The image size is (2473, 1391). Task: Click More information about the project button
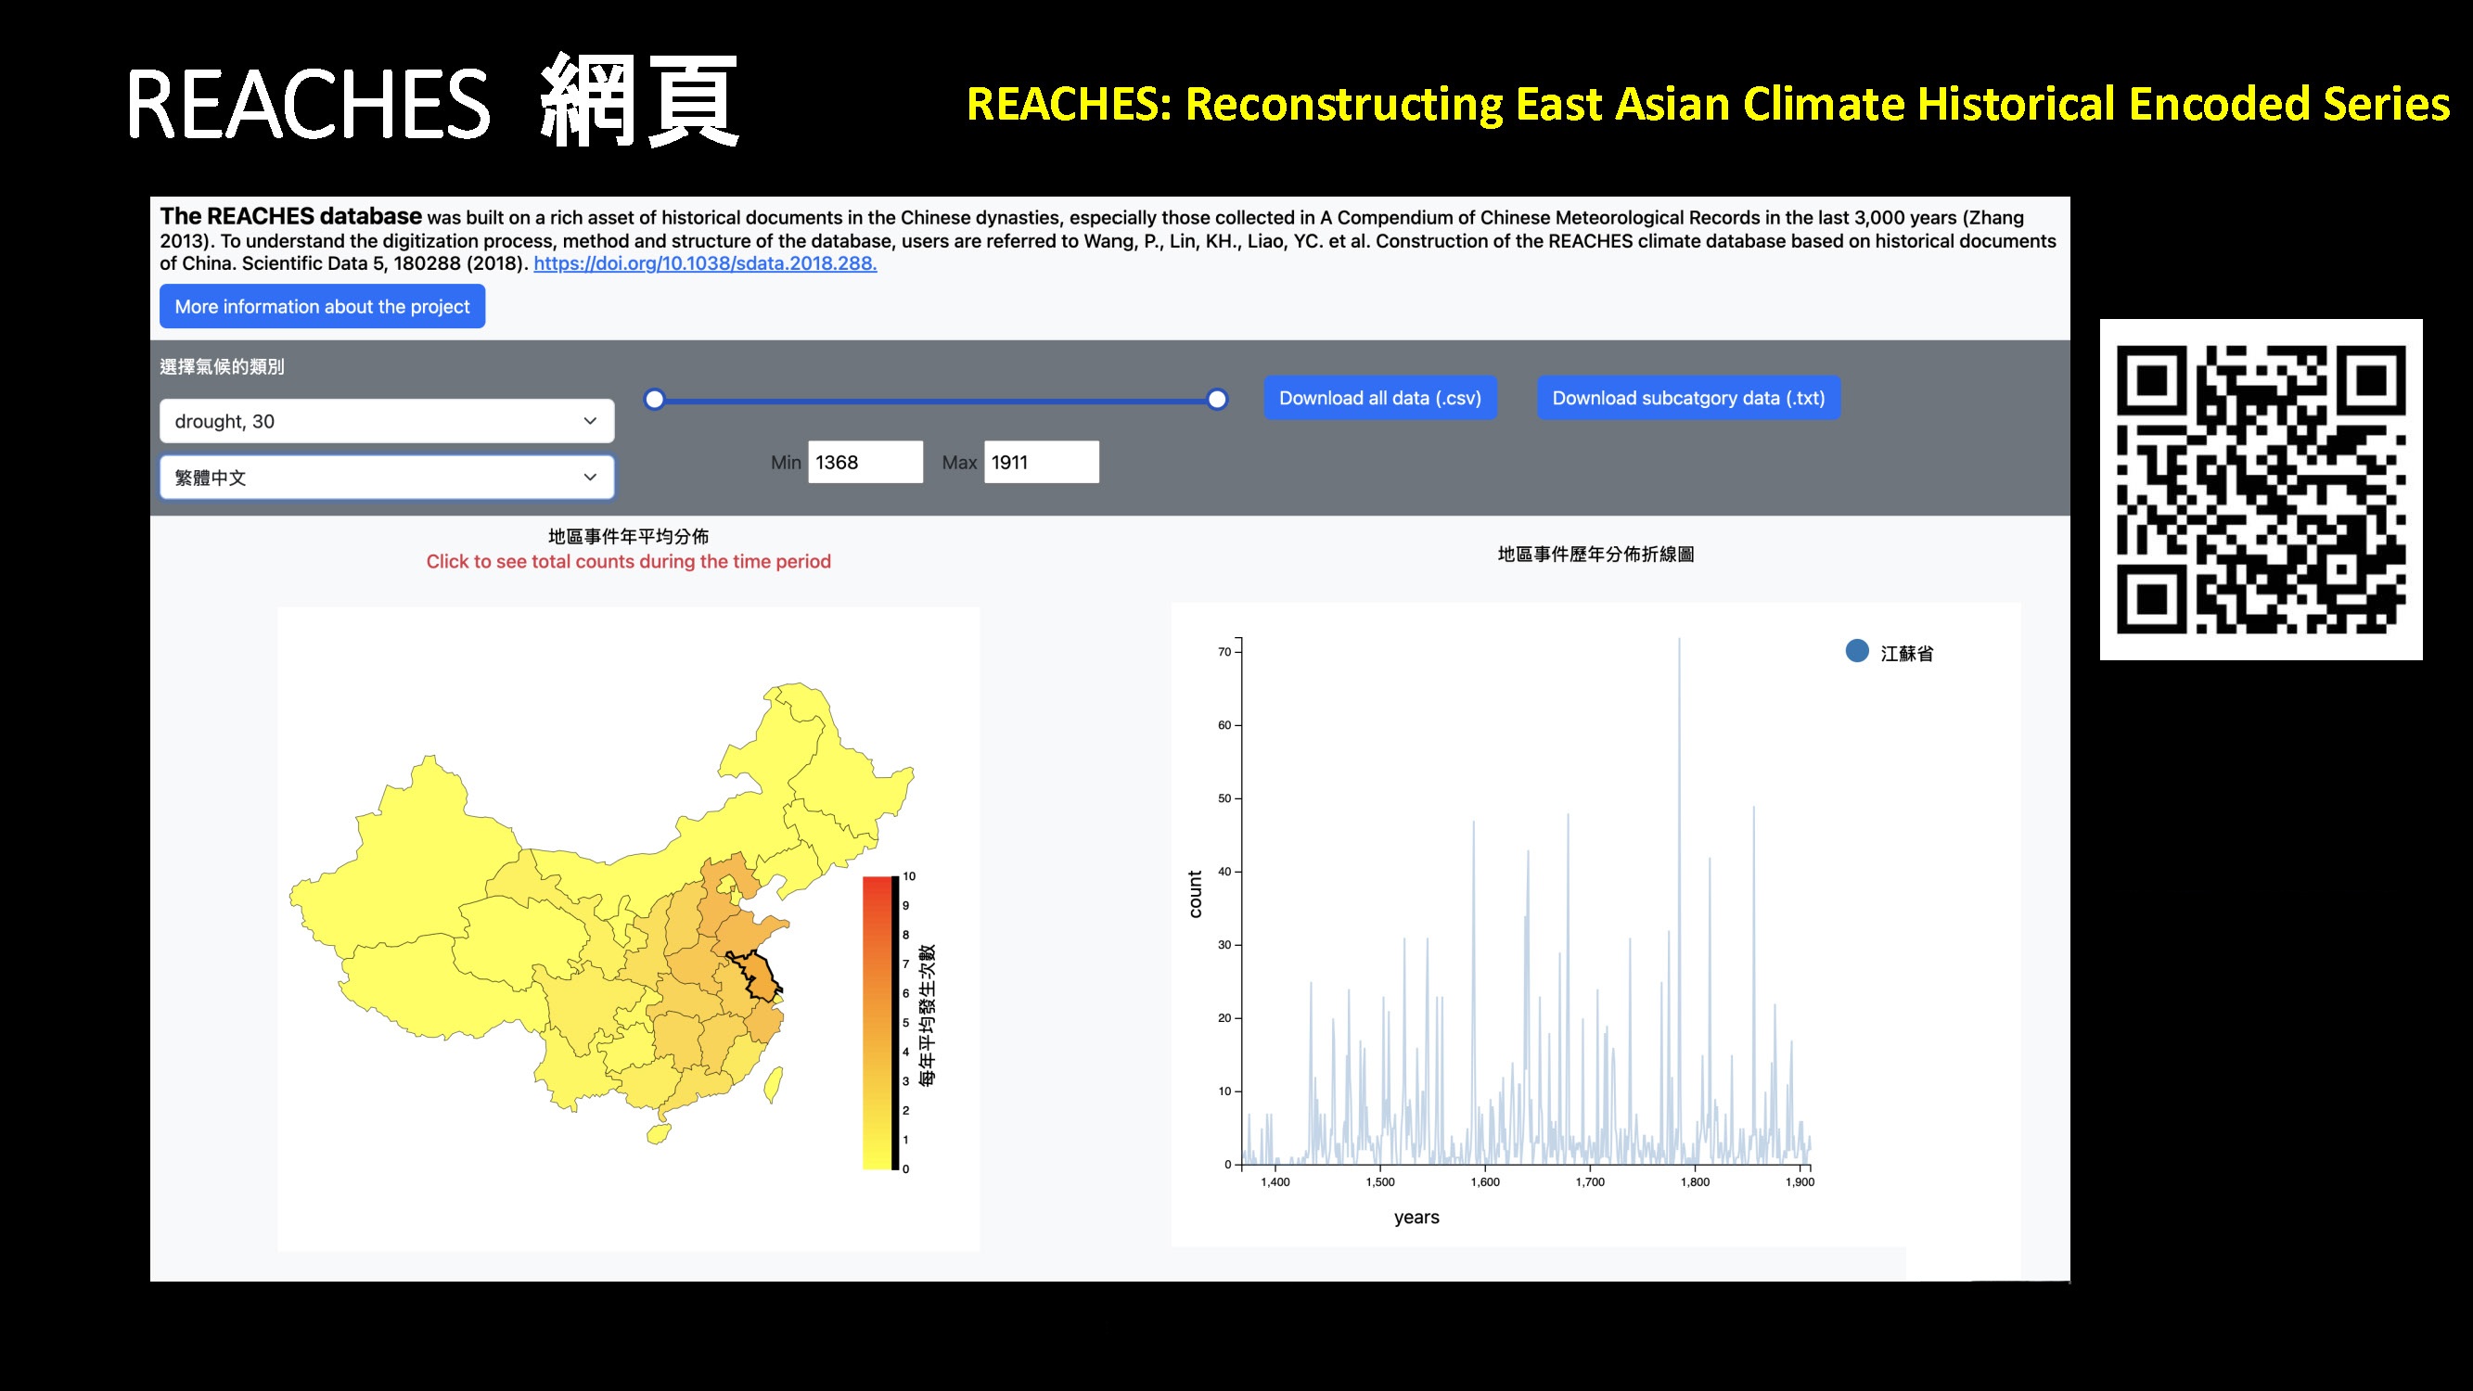click(322, 306)
